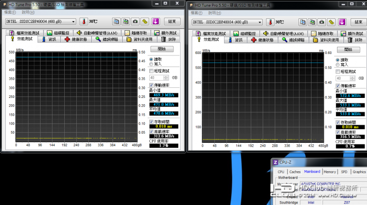Screen dimensions: 367x205
Task: Switch to 檔案效能測試 tab in left window
Action: click(x=25, y=33)
